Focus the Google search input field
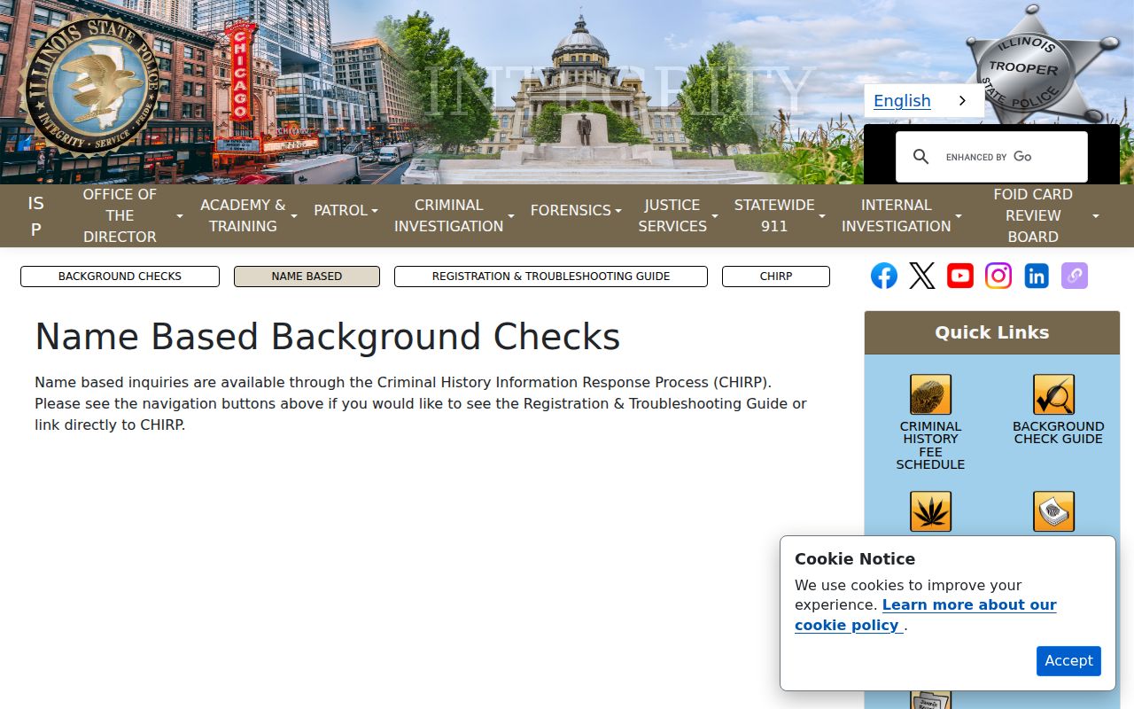The image size is (1134, 709). pyautogui.click(x=1010, y=157)
